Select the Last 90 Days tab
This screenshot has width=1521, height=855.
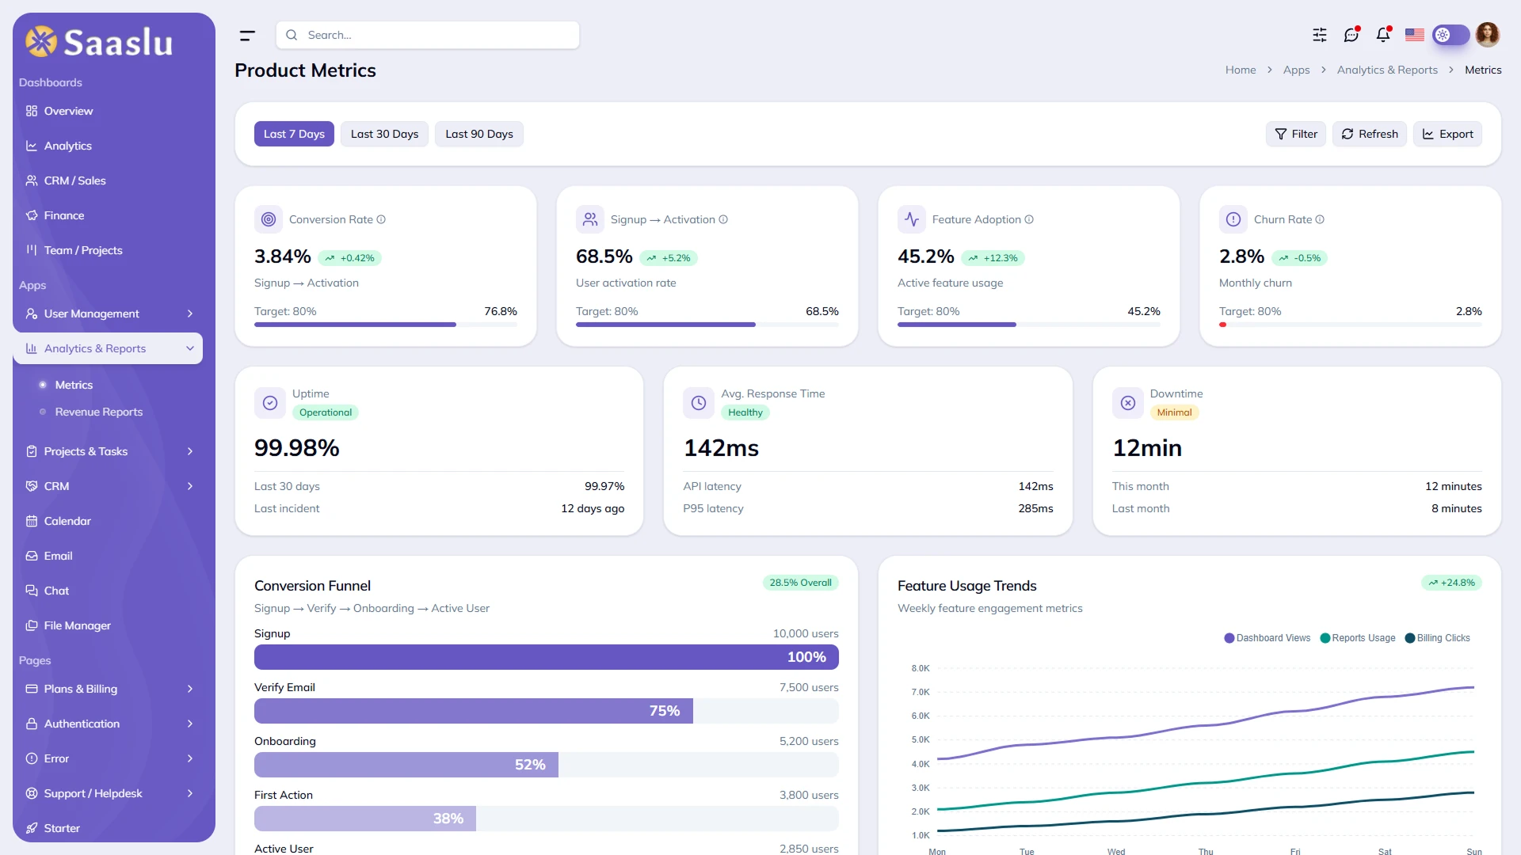click(x=479, y=134)
